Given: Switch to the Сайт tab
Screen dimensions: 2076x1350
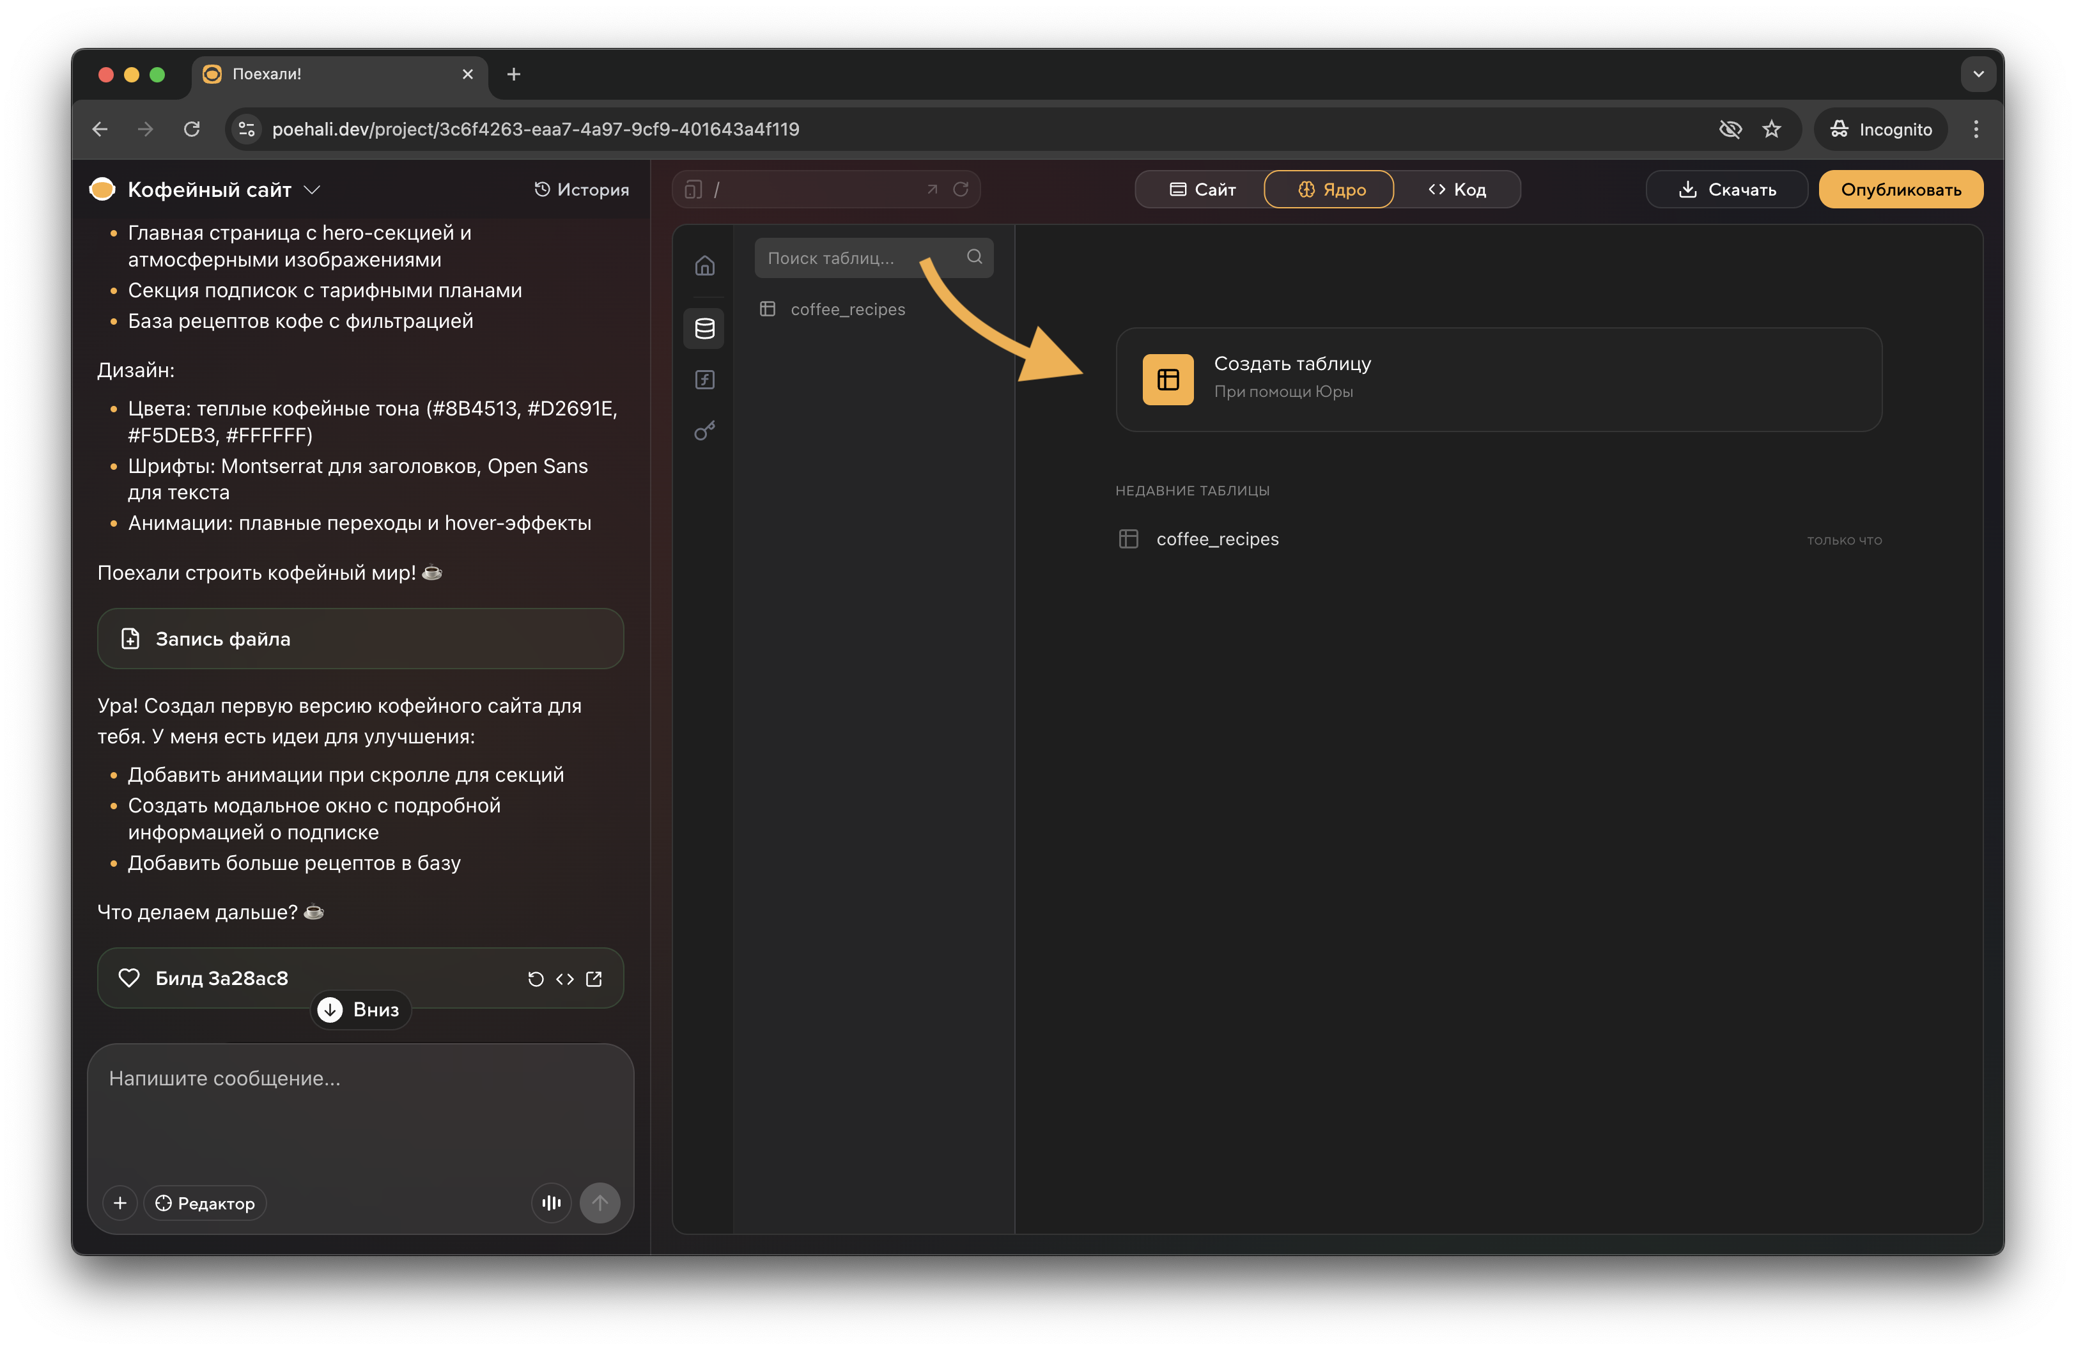Looking at the screenshot, I should click(1202, 189).
